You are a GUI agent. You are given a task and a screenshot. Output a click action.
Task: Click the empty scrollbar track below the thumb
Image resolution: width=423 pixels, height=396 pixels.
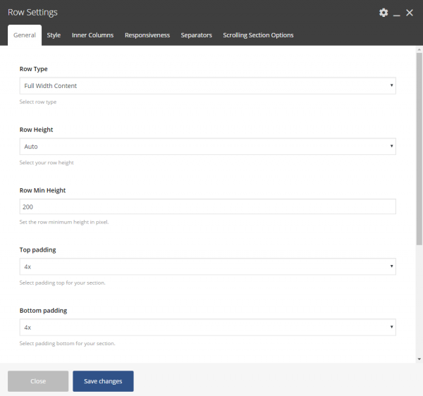(x=419, y=303)
